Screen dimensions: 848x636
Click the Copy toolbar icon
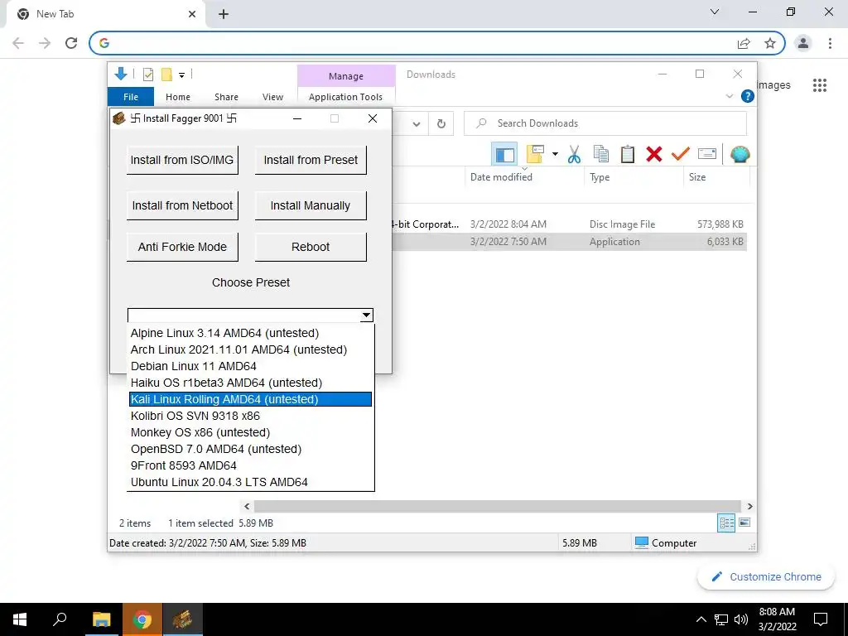coord(601,155)
